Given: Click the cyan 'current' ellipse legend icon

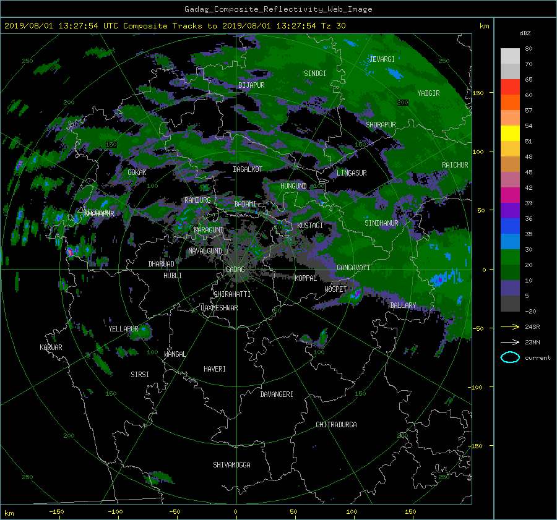Looking at the screenshot, I should (510, 357).
